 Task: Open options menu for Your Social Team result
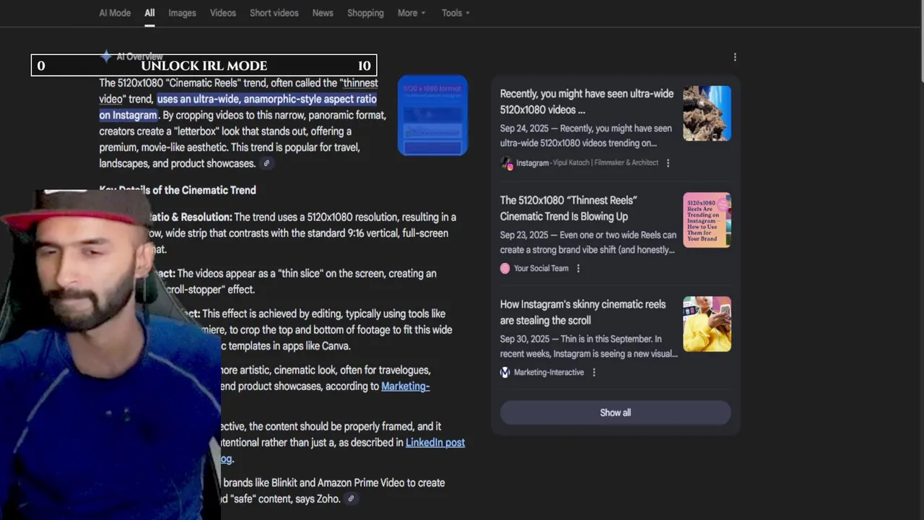coord(578,269)
